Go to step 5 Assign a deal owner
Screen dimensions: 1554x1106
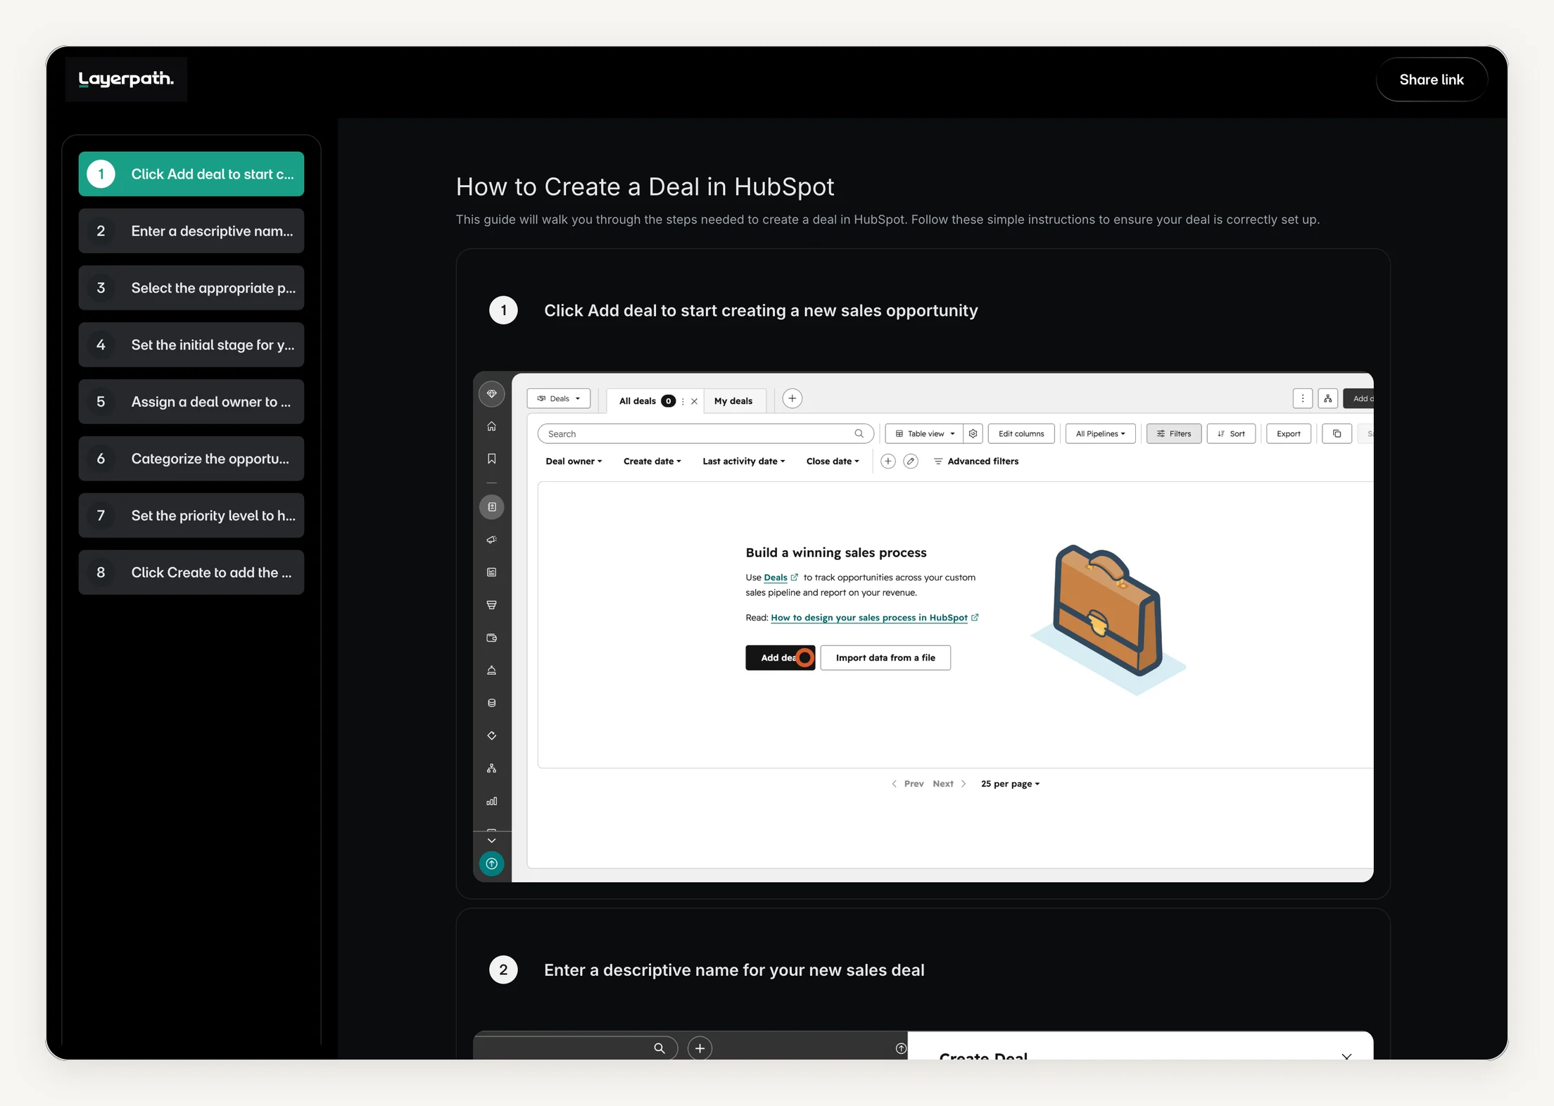coord(191,402)
